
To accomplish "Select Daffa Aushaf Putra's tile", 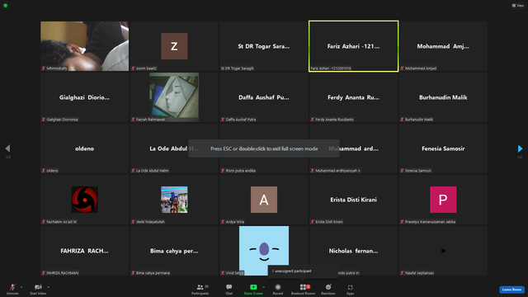I will [x=264, y=97].
